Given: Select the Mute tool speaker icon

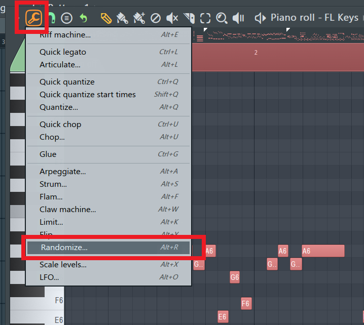Looking at the screenshot, I should [172, 19].
